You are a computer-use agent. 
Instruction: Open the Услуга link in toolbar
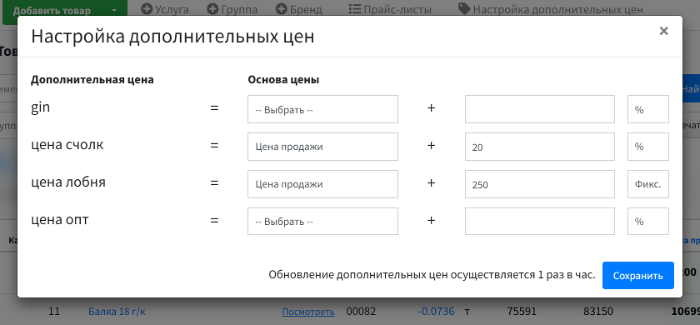click(x=172, y=9)
